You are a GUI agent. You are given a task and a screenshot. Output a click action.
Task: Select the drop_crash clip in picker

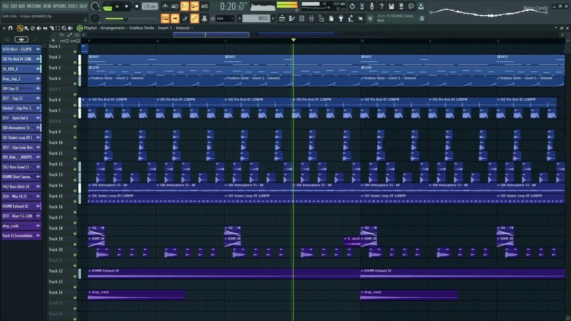pyautogui.click(x=21, y=226)
